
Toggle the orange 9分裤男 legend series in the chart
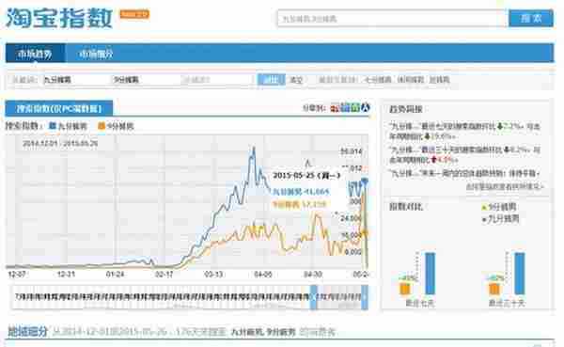pyautogui.click(x=116, y=126)
